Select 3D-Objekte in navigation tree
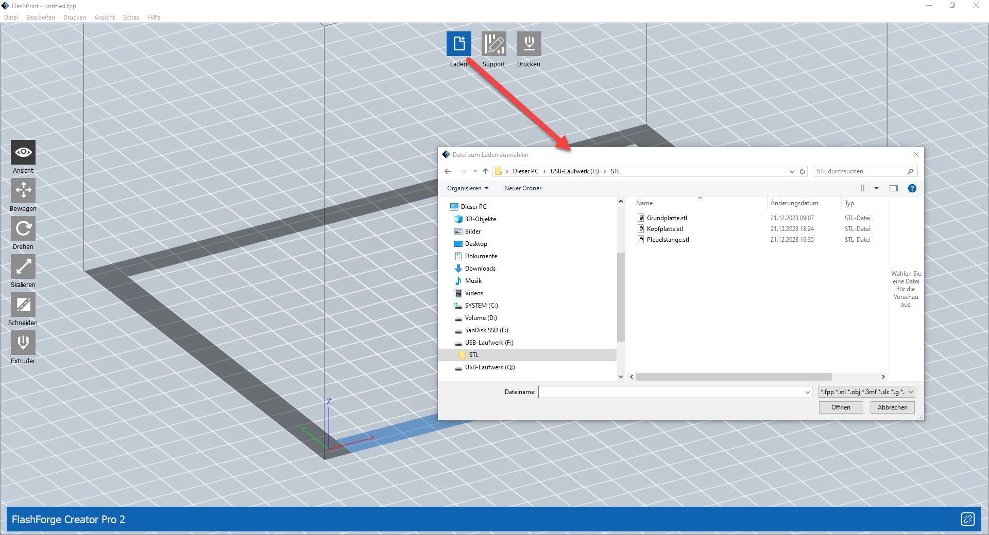 point(480,219)
